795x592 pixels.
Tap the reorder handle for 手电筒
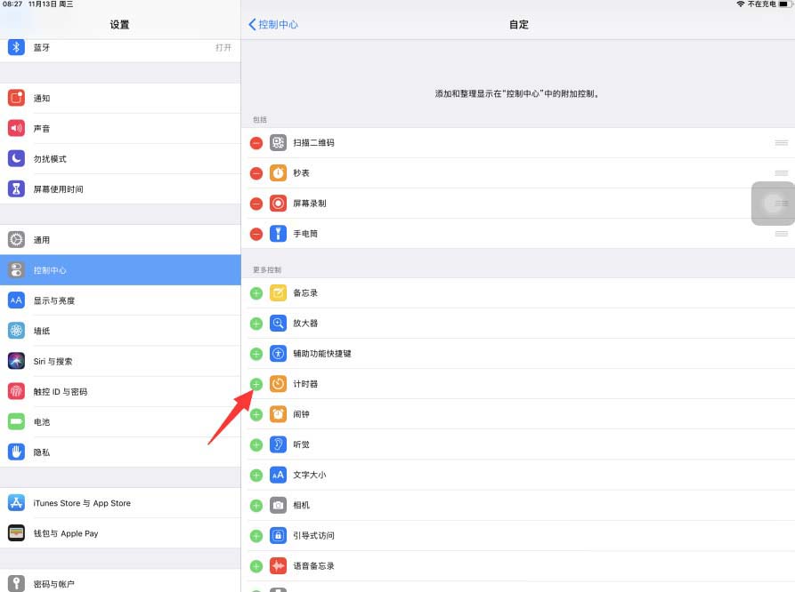[781, 234]
